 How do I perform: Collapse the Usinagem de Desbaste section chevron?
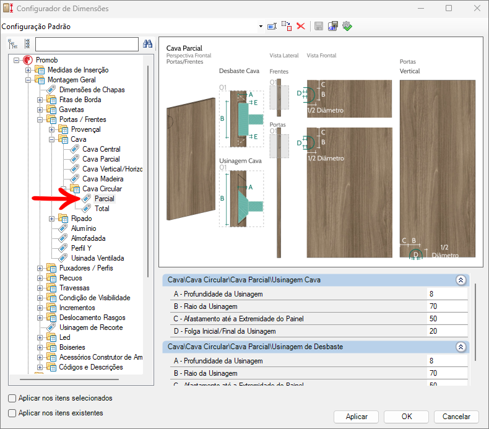point(461,347)
